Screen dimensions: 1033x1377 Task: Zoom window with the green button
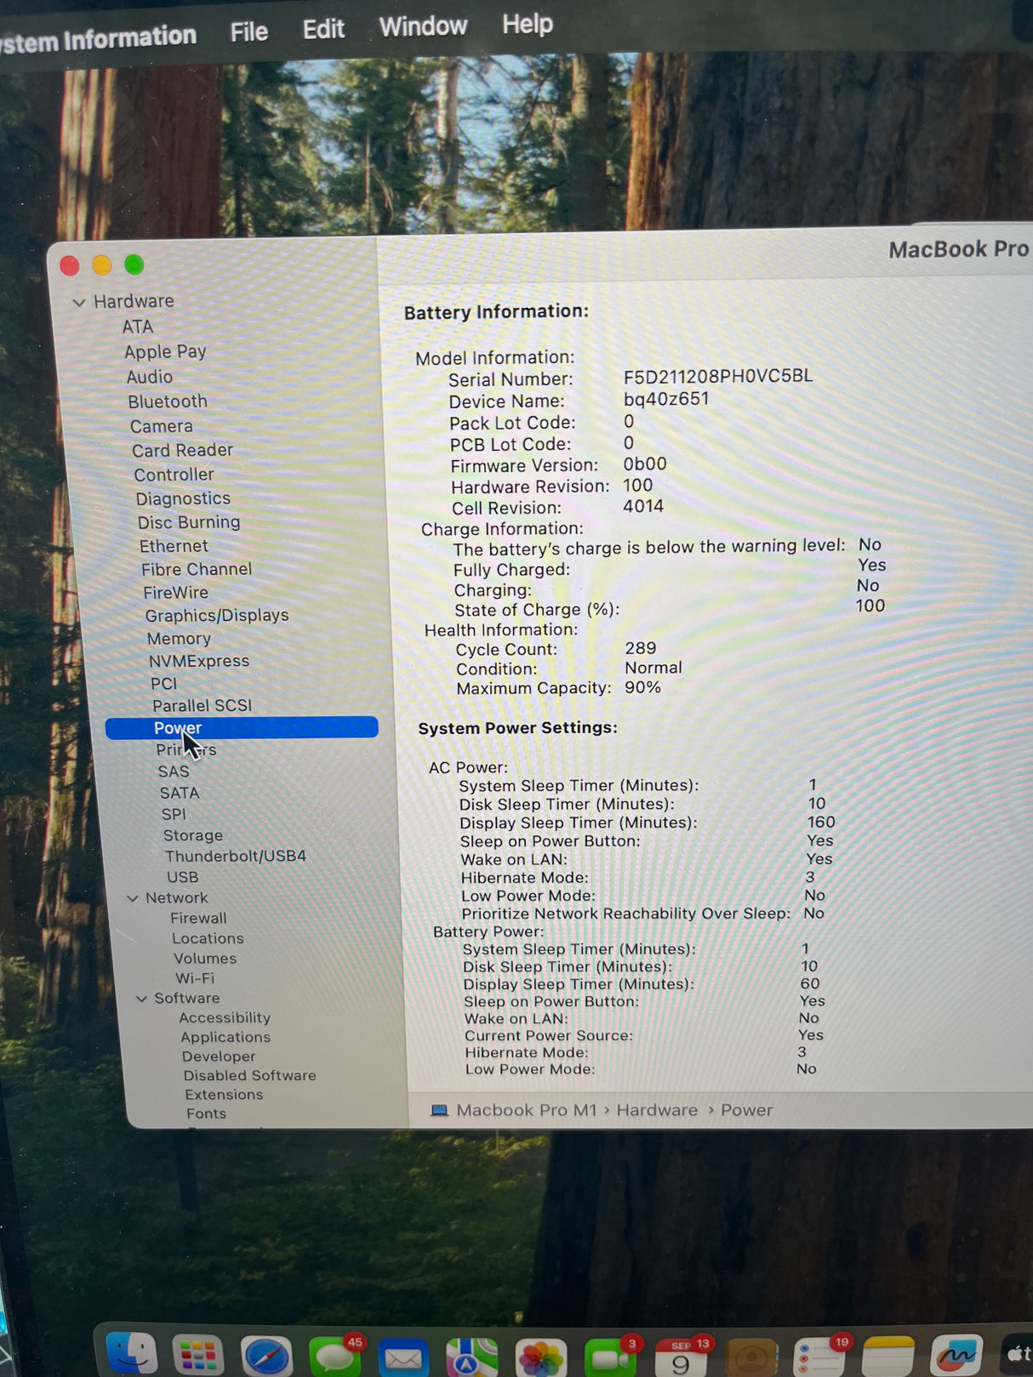pyautogui.click(x=134, y=265)
